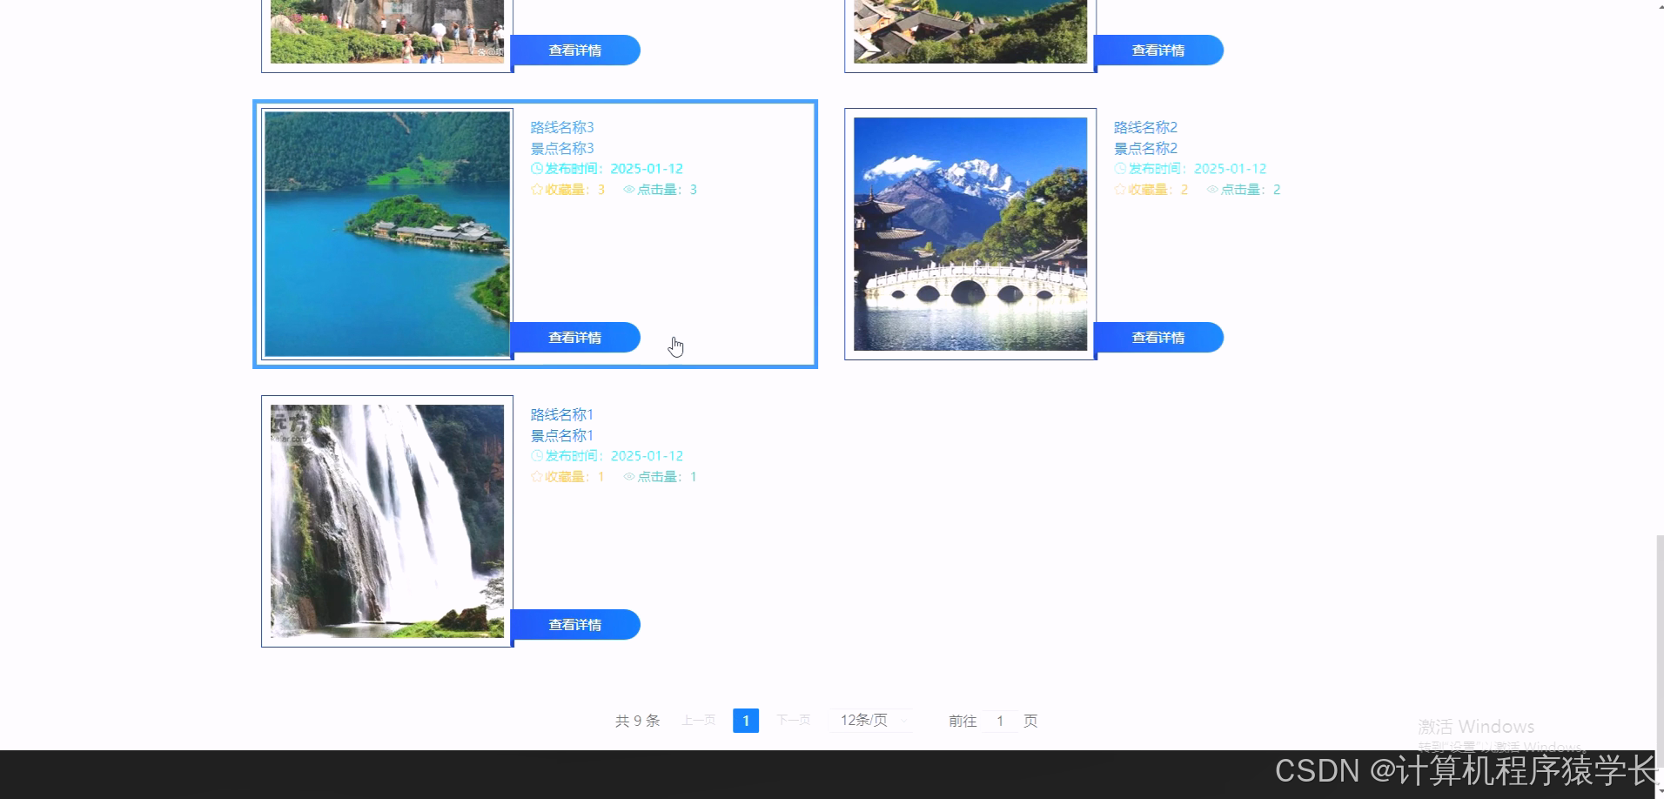The width and height of the screenshot is (1664, 799).
Task: Select page 1 in pagination
Action: (746, 721)
